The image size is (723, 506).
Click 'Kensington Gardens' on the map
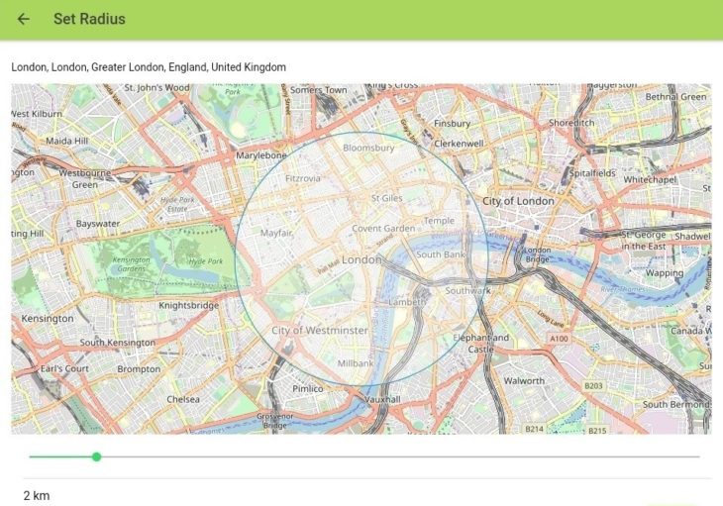133,263
